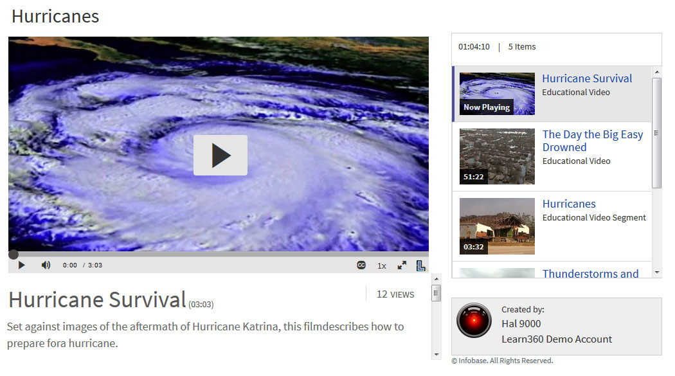This screenshot has height=376, width=675.
Task: Open the Hurricane Survival playlist link
Action: pyautogui.click(x=587, y=78)
